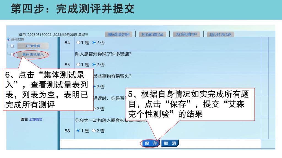Viewport: 282px width, 158px height.
Task: Open the 档案查询 tab
Action: [152, 34]
